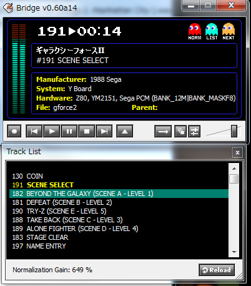Click the stacked windows icon button

point(180,131)
